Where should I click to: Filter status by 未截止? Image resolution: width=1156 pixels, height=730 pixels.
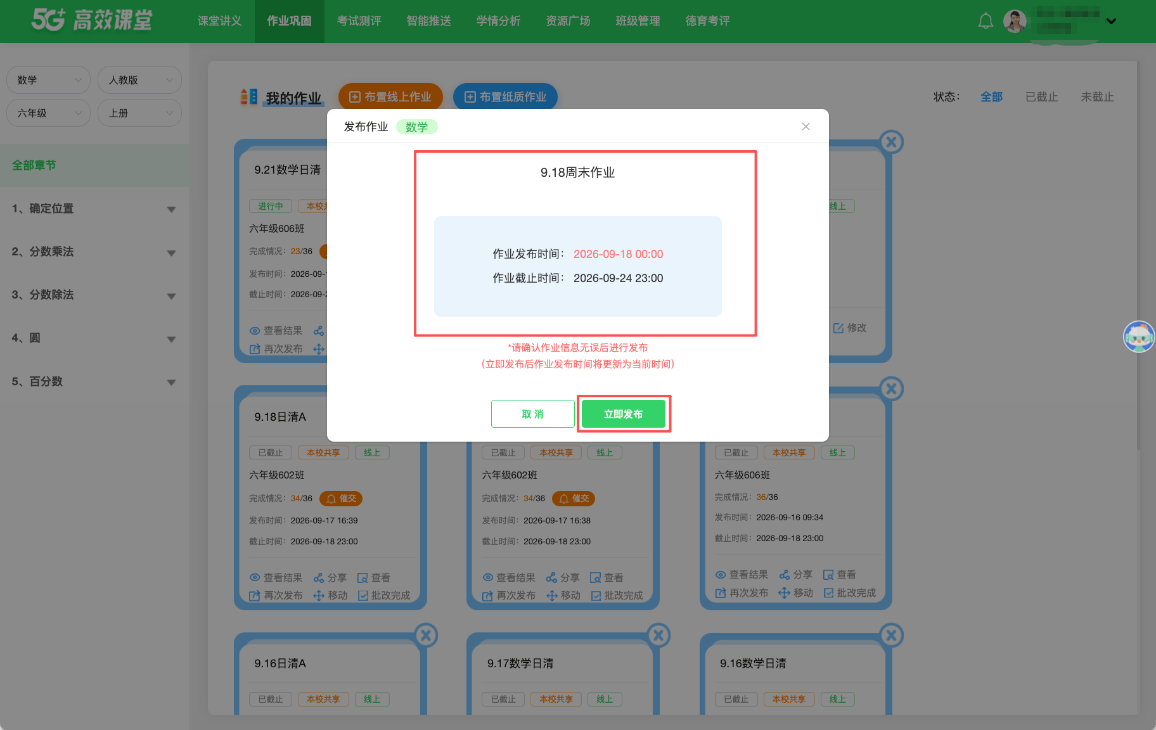[x=1097, y=97]
